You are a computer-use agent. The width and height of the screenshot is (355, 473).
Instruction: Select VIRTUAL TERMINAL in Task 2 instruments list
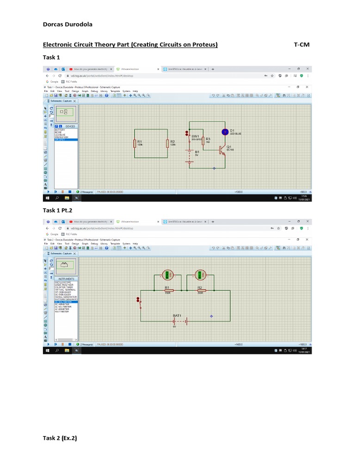tap(66, 290)
